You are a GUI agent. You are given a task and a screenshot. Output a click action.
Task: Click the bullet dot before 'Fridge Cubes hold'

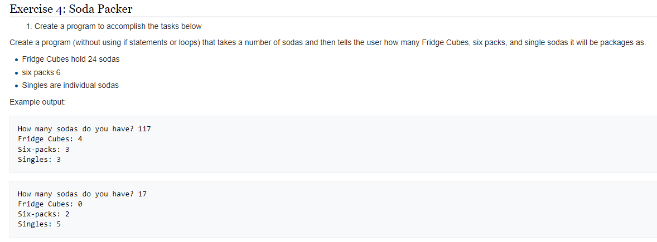tap(16, 60)
